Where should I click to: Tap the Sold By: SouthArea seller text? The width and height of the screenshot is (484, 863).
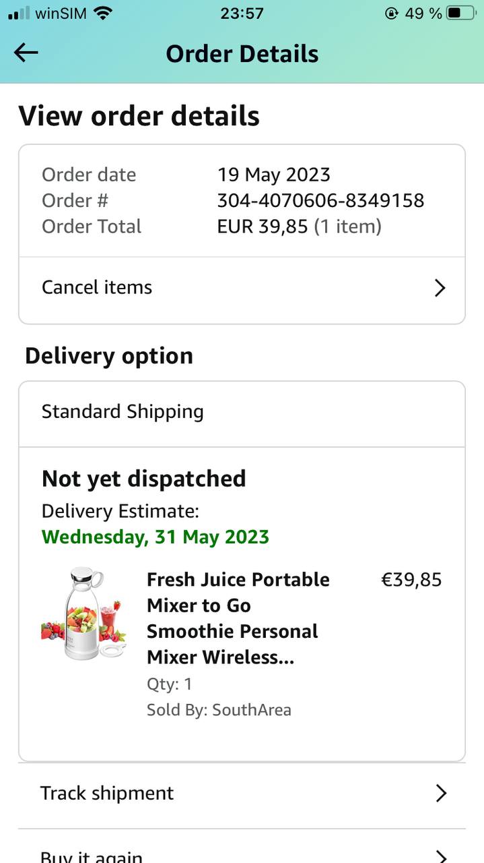[219, 710]
